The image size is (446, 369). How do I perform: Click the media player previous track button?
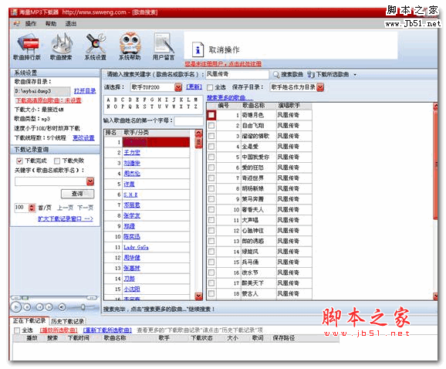[x=39, y=307]
